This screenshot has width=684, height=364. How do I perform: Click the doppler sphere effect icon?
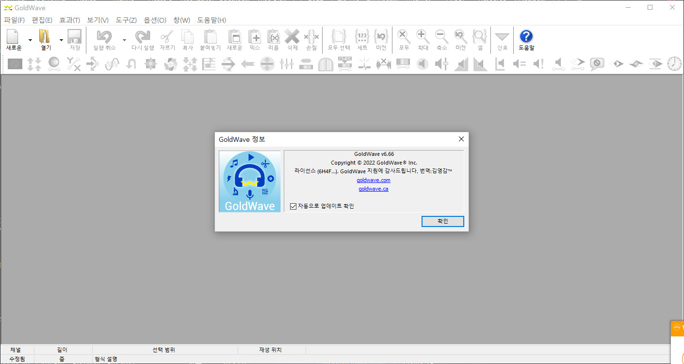[x=54, y=63]
